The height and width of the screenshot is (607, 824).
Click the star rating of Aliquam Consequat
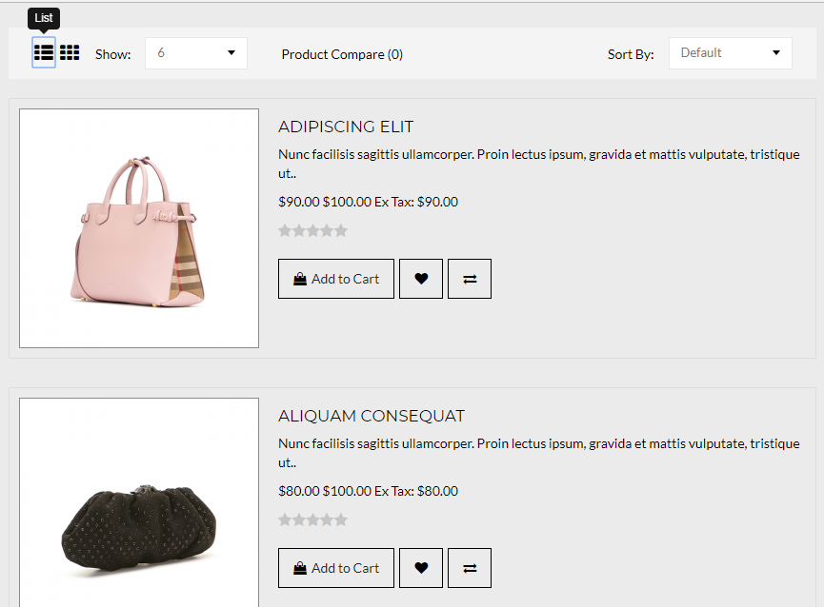[x=312, y=519]
